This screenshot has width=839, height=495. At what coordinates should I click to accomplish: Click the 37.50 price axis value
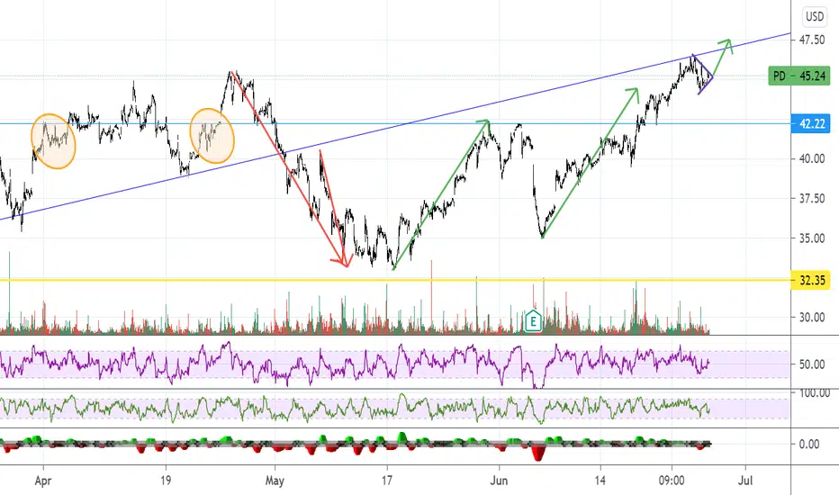click(x=812, y=199)
